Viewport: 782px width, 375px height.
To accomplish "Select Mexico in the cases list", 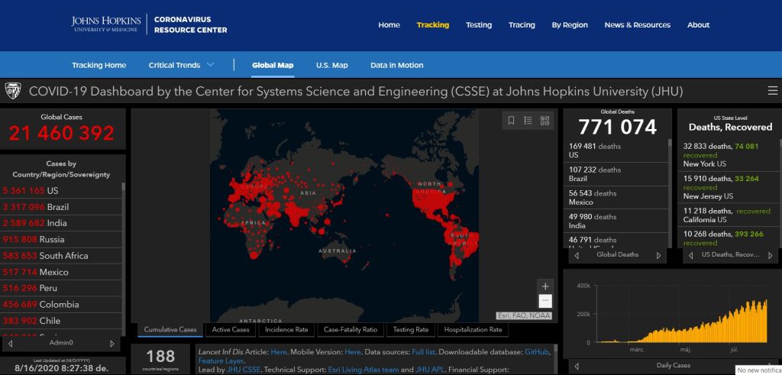I will point(61,272).
